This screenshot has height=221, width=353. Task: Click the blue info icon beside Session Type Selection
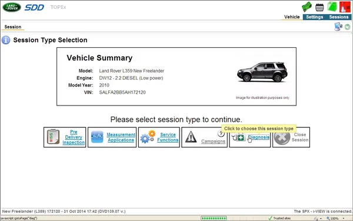click(x=6, y=40)
